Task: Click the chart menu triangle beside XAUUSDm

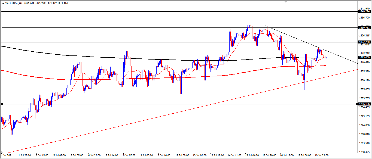Action: point(3,4)
